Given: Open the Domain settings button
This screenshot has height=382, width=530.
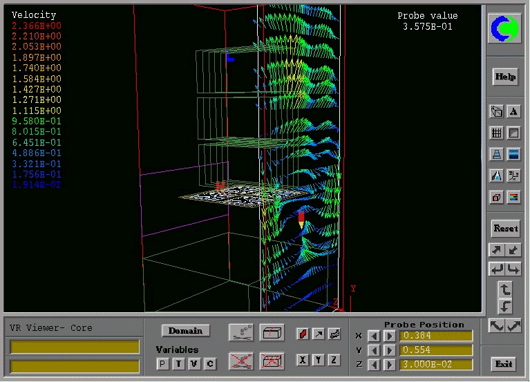Looking at the screenshot, I should (185, 331).
